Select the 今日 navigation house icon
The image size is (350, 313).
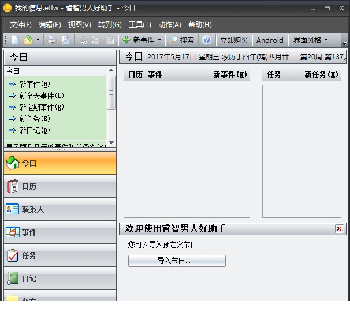pyautogui.click(x=13, y=163)
